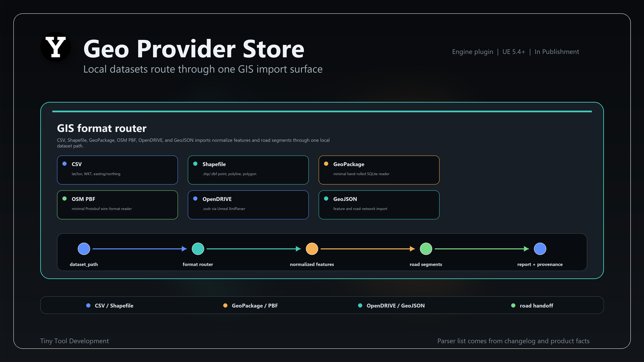Click the blue dot on the OpenDRIVE card
The height and width of the screenshot is (362, 644).
click(x=195, y=199)
